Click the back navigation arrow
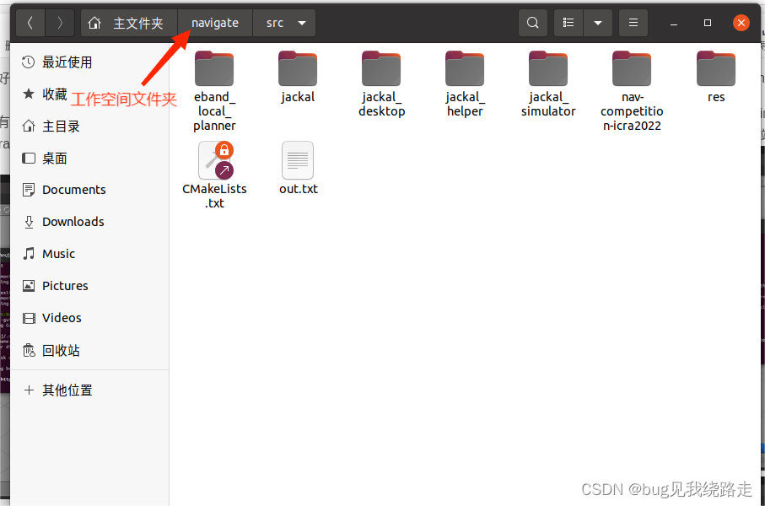This screenshot has height=506, width=765. pyautogui.click(x=30, y=23)
